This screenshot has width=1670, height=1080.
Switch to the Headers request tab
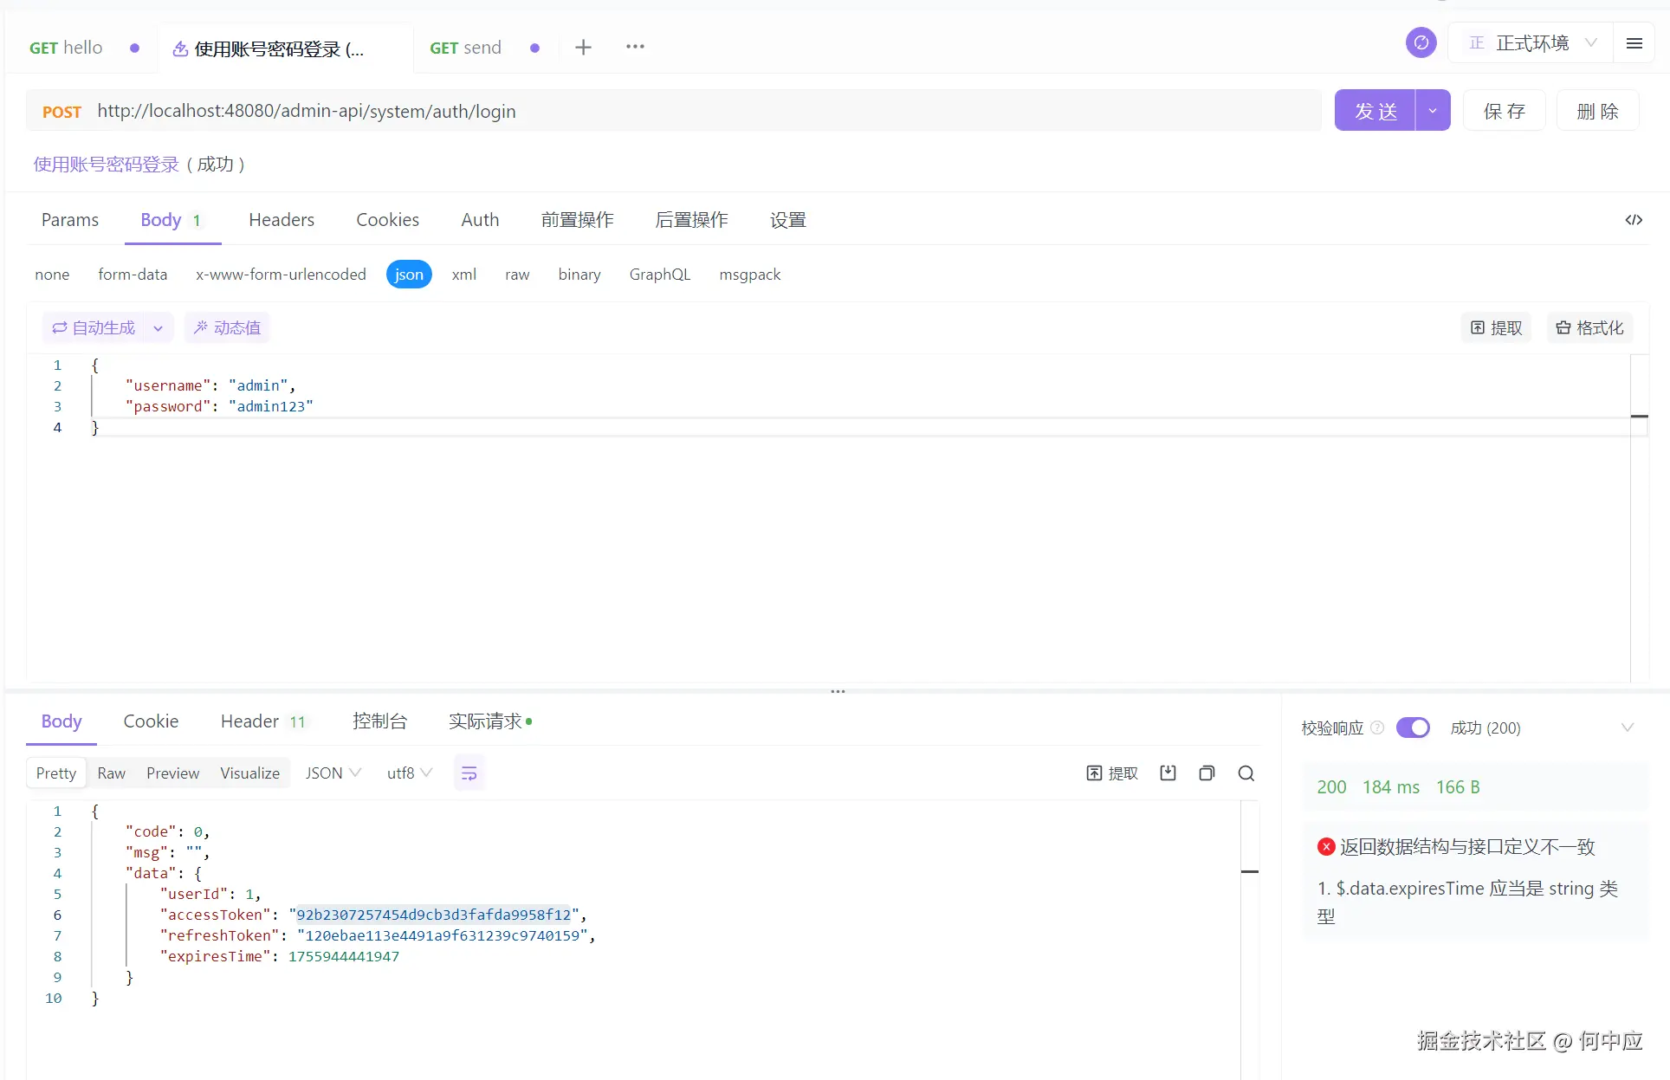tap(281, 220)
